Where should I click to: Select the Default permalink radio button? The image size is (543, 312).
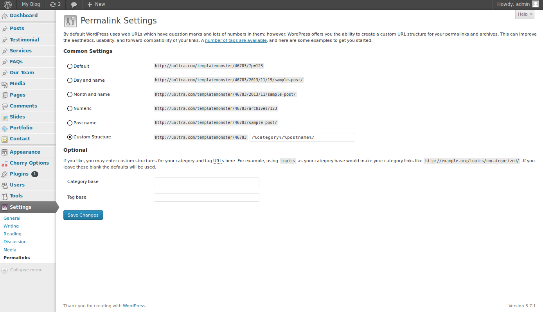pyautogui.click(x=70, y=66)
